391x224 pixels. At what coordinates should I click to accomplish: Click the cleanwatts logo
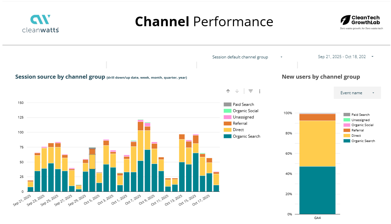pyautogui.click(x=40, y=24)
